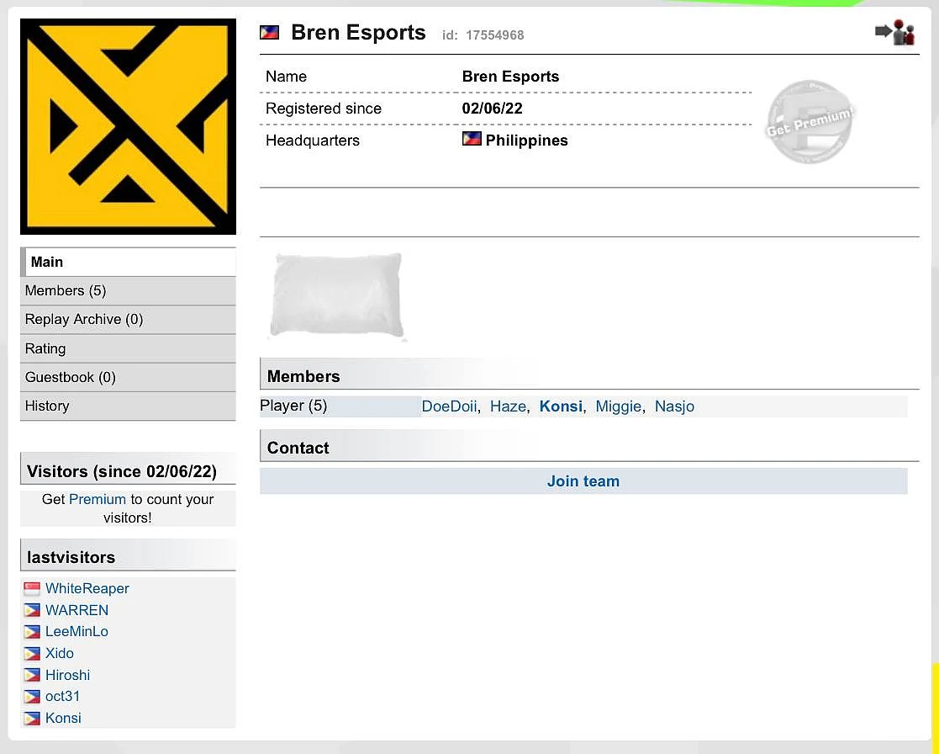
Task: Click the Player (5) row label
Action: [293, 406]
